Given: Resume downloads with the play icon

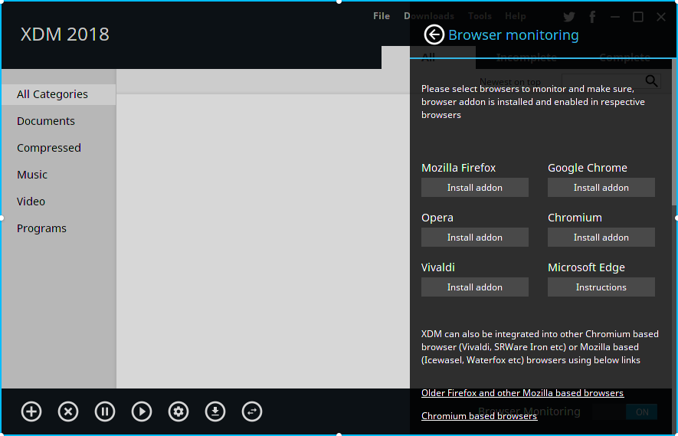Looking at the screenshot, I should pyautogui.click(x=142, y=411).
